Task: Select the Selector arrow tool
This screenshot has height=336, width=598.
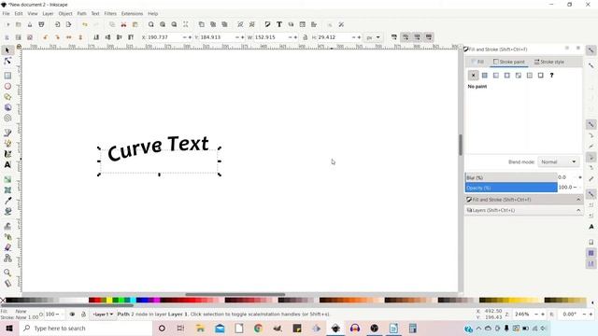Action: click(x=7, y=50)
